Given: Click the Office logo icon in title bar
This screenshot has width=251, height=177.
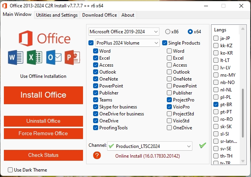Looking at the screenshot, I should click(5, 6).
